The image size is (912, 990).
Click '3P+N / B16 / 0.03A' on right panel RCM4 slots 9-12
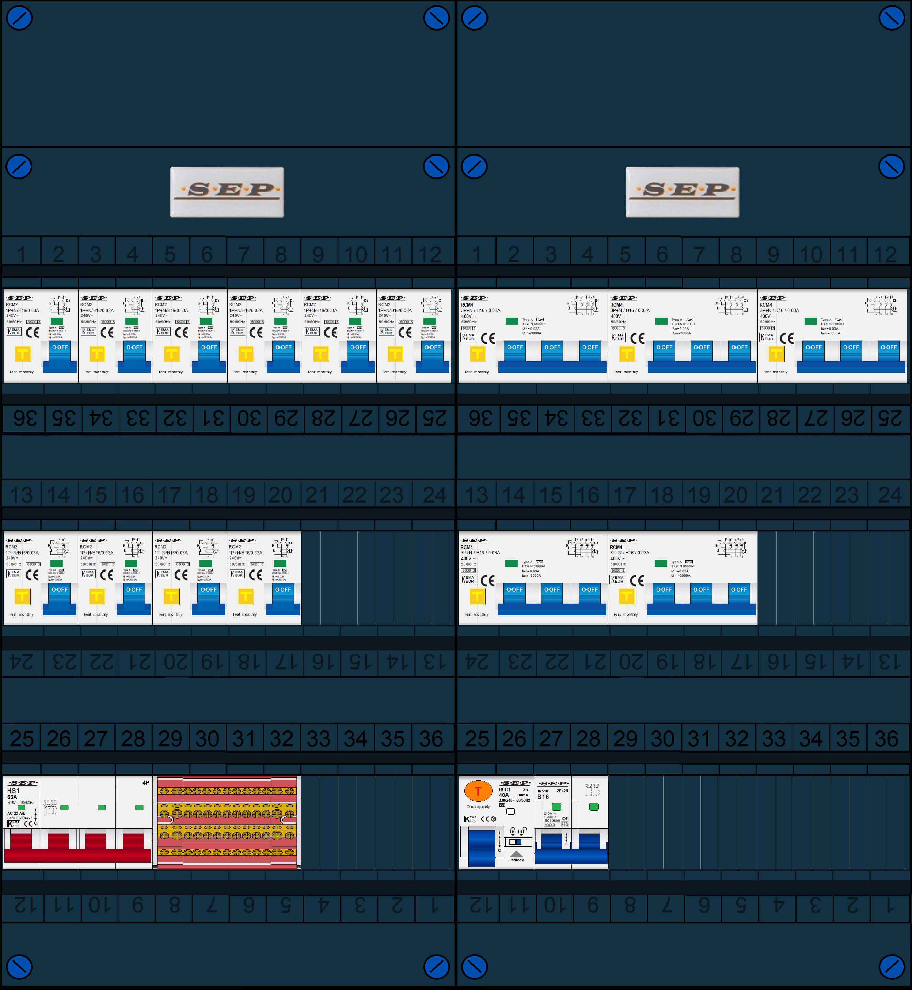[779, 310]
